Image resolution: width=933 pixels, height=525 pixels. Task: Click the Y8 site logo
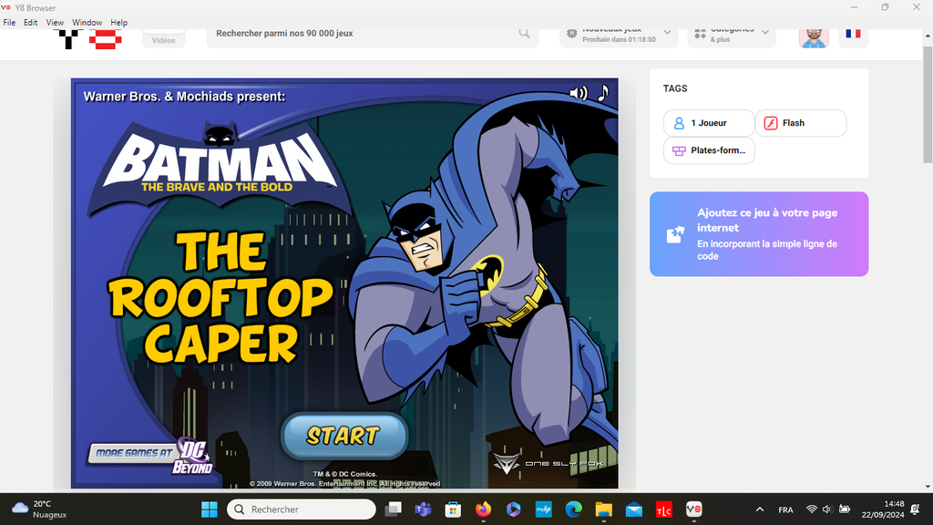[89, 38]
